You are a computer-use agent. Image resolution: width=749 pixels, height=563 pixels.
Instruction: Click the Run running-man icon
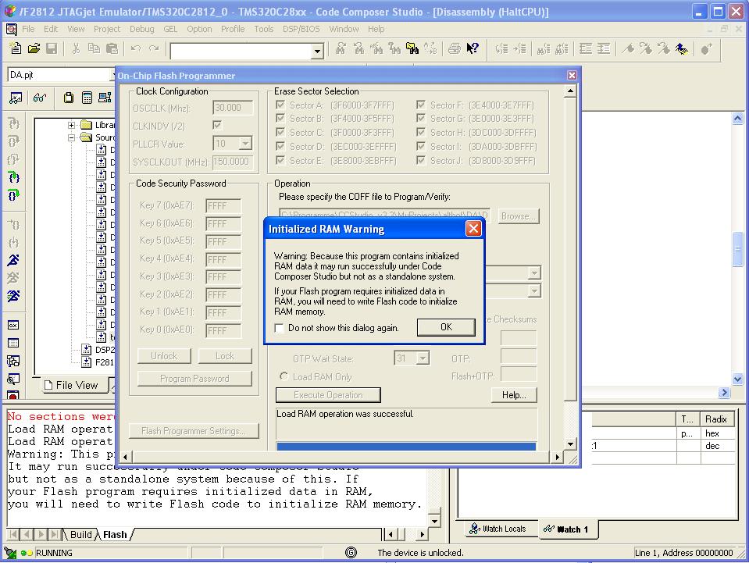click(x=13, y=260)
